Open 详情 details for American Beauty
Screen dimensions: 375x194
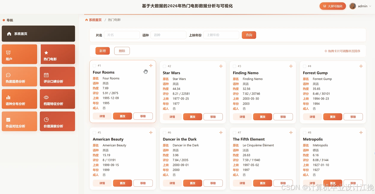tap(102, 183)
